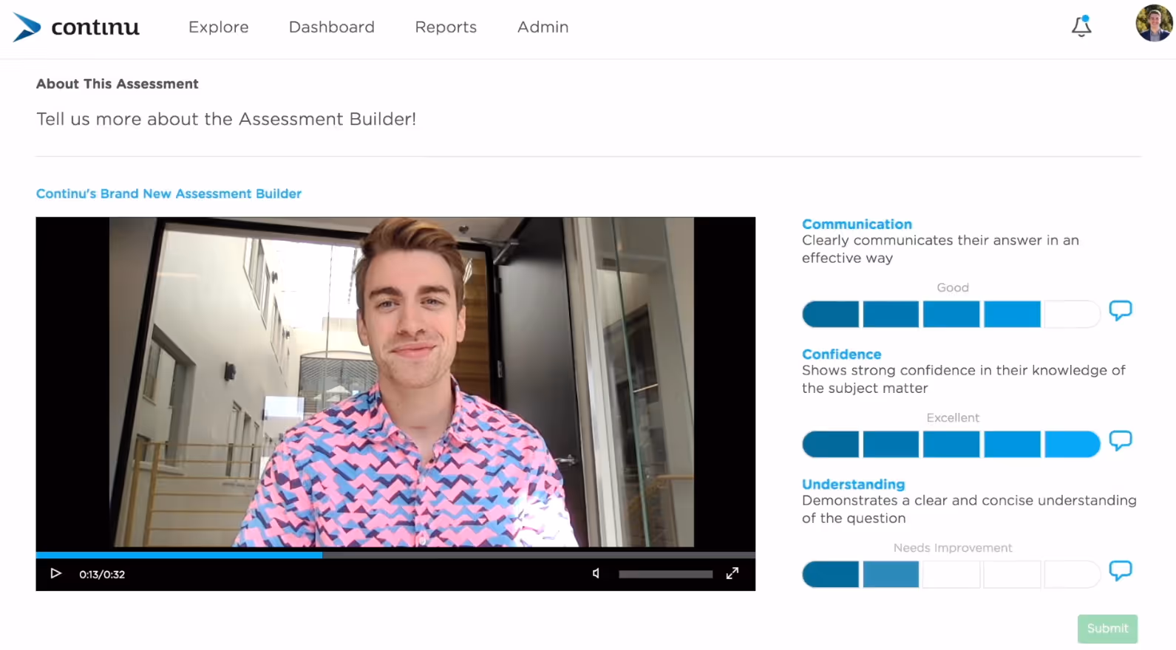The width and height of the screenshot is (1176, 650).
Task: Open the user profile avatar menu
Action: click(x=1154, y=23)
